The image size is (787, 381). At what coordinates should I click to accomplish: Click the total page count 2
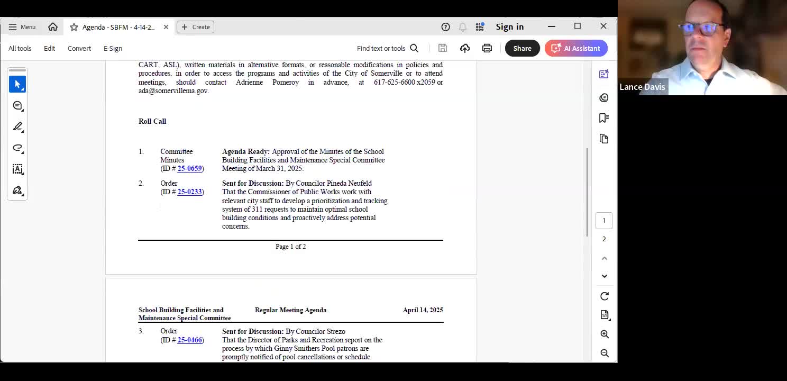tap(604, 239)
